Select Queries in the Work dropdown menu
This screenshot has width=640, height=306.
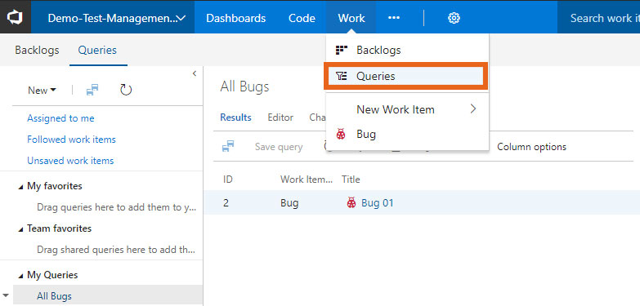pyautogui.click(x=405, y=76)
